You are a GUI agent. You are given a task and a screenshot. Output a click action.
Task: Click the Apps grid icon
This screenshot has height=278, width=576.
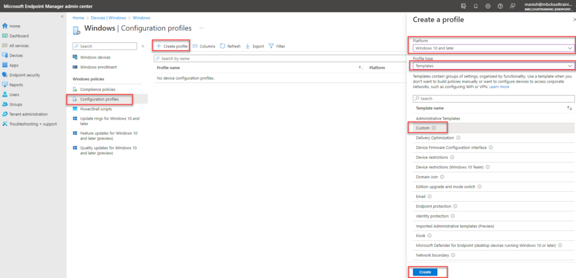coord(5,65)
